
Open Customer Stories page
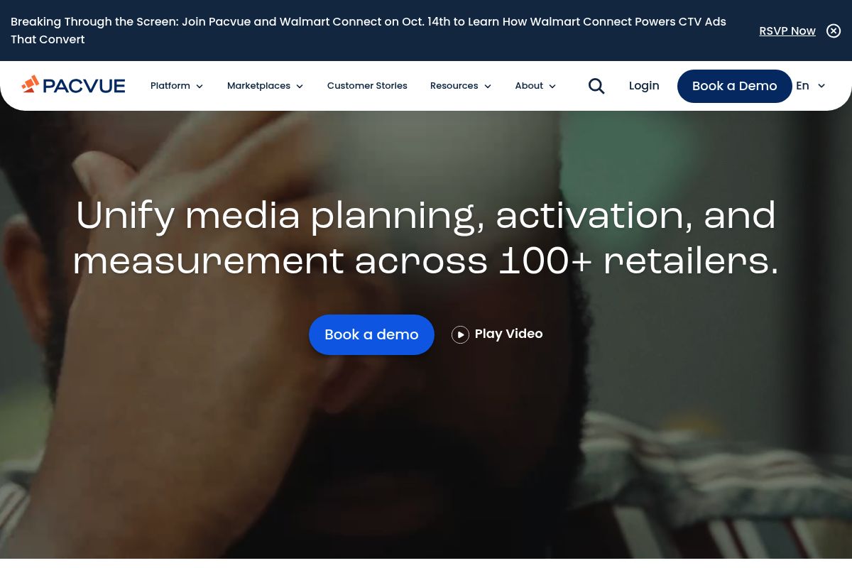[367, 86]
